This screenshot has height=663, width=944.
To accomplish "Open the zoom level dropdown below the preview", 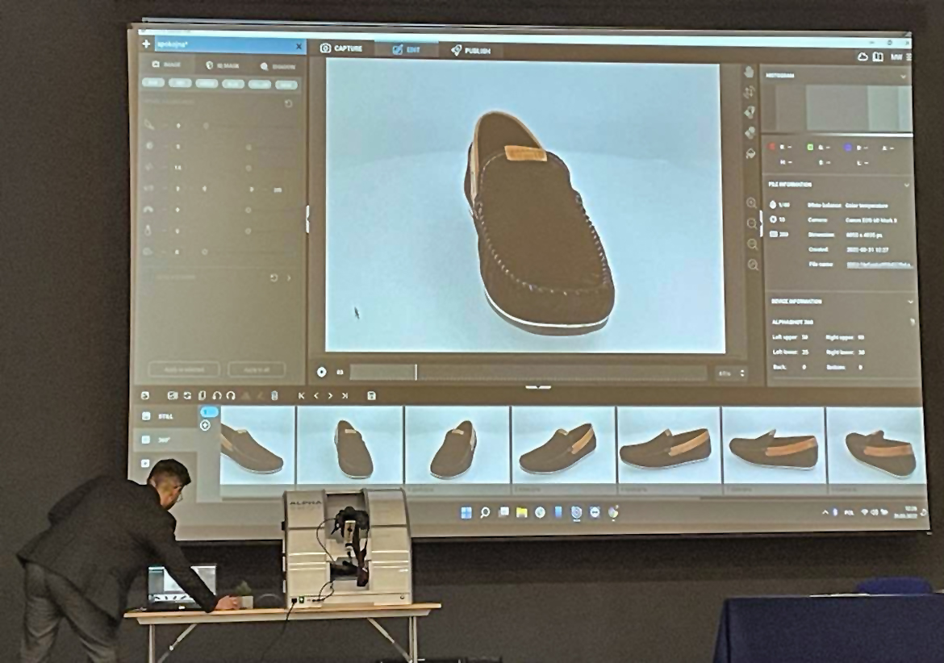I will click(x=730, y=373).
